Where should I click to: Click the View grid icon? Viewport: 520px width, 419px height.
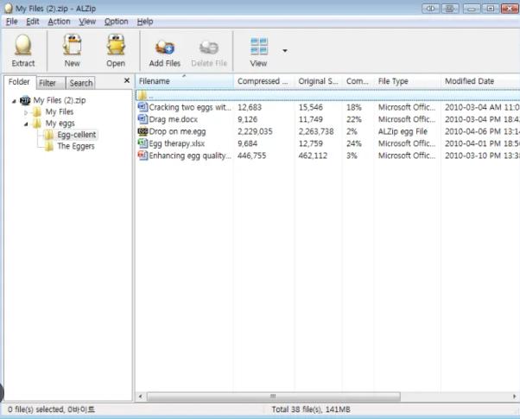click(x=258, y=46)
